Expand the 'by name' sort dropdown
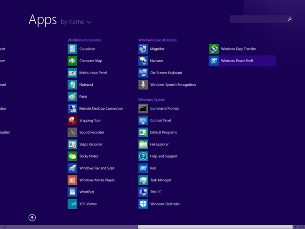Viewport: 305px width, 229px height. pyautogui.click(x=76, y=22)
